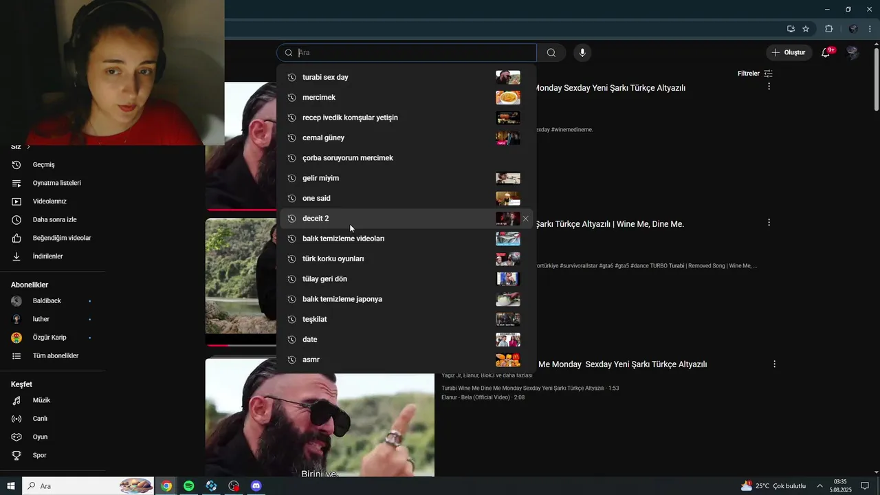Select 'turabi sex day' search suggestion
The image size is (880, 495).
coord(406,77)
